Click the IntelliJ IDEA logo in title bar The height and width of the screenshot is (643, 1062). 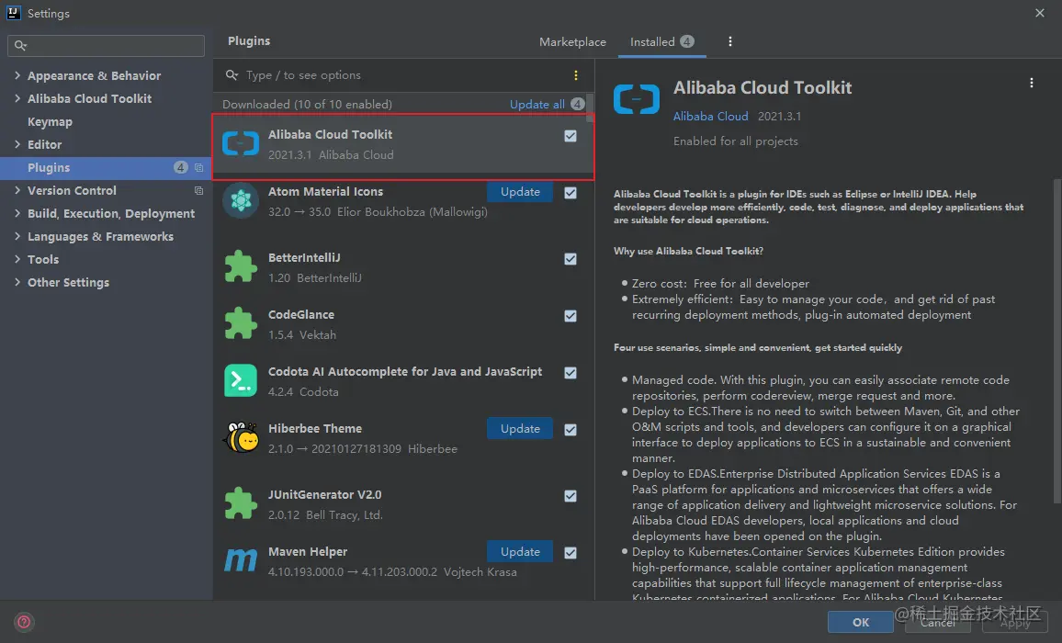pyautogui.click(x=14, y=13)
